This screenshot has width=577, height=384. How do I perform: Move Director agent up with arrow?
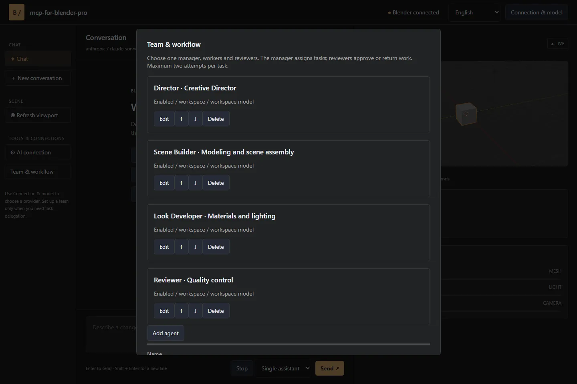click(x=182, y=119)
